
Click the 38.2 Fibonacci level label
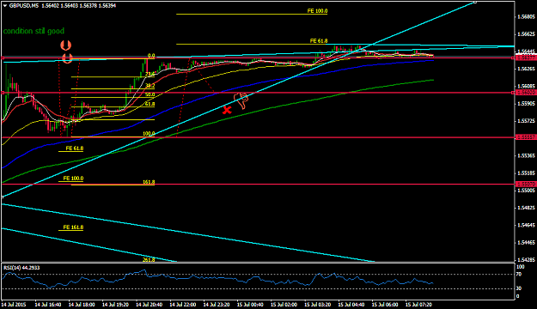150,86
